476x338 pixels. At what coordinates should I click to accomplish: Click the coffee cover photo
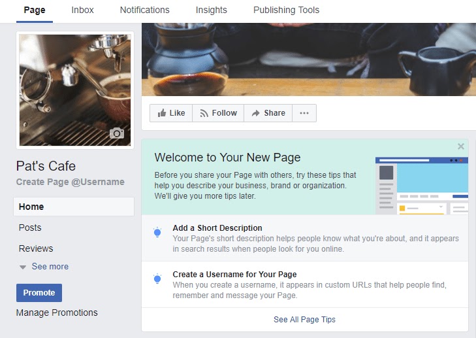pos(309,59)
